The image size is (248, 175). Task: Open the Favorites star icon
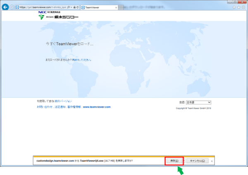pyautogui.click(x=239, y=7)
